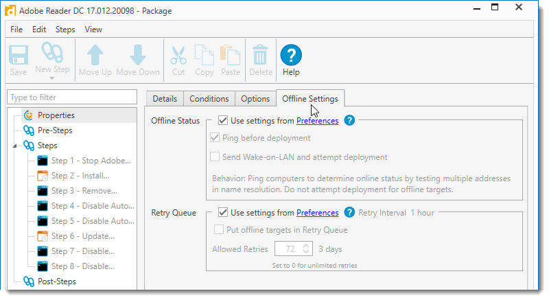Open the Preferences link in Offline Status
The width and height of the screenshot is (549, 300).
317,121
